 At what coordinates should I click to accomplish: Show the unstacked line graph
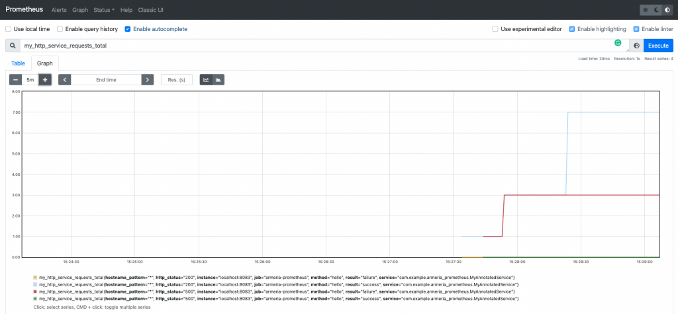(206, 79)
